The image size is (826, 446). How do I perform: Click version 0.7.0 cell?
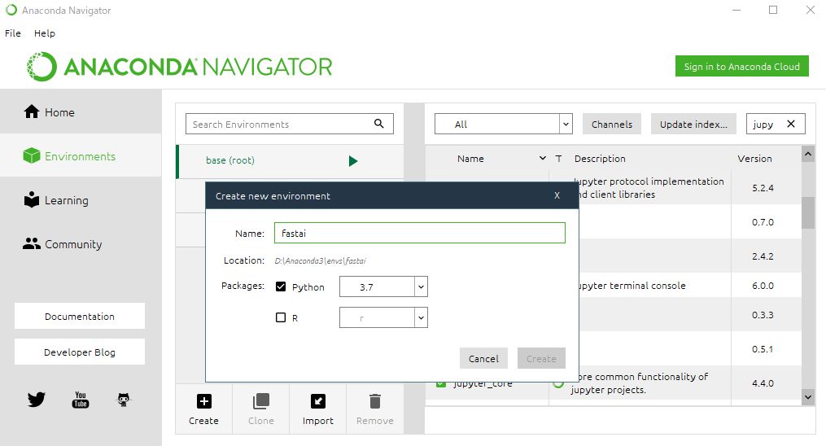click(763, 221)
